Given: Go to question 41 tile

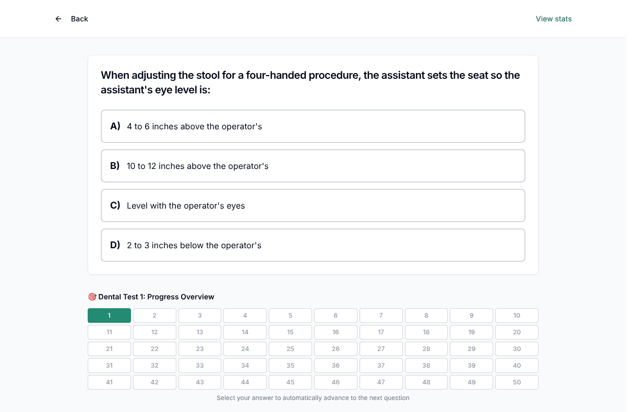Looking at the screenshot, I should (x=109, y=382).
